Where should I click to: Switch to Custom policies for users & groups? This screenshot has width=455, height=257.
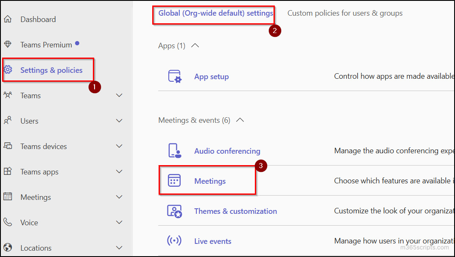click(x=345, y=13)
